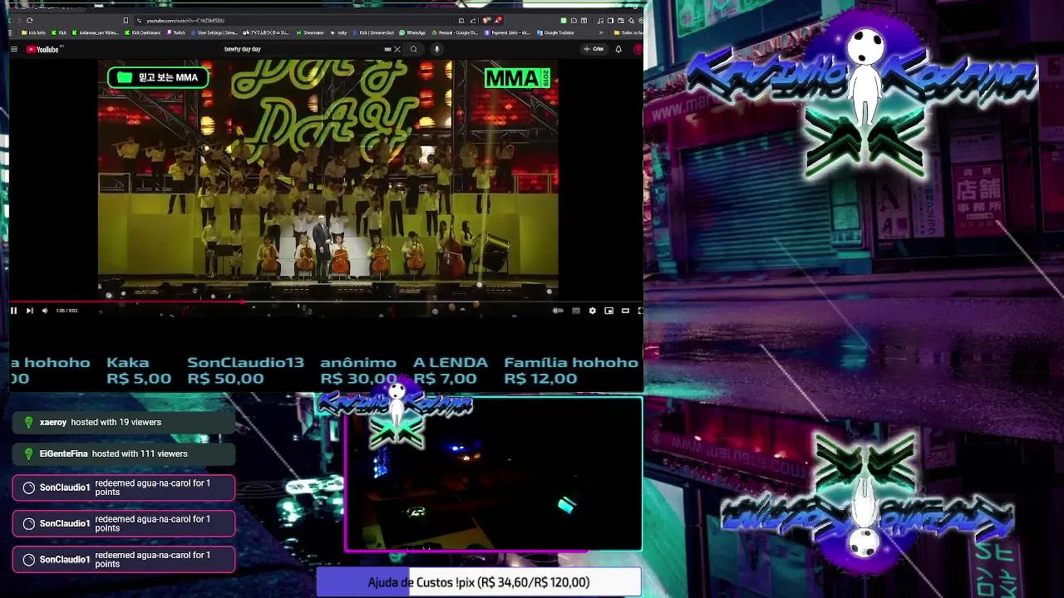Select 'SonClaudio13' in the donation ticker

(x=245, y=363)
